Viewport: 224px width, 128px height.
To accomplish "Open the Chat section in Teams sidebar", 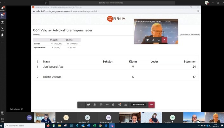I will coord(3,15).
